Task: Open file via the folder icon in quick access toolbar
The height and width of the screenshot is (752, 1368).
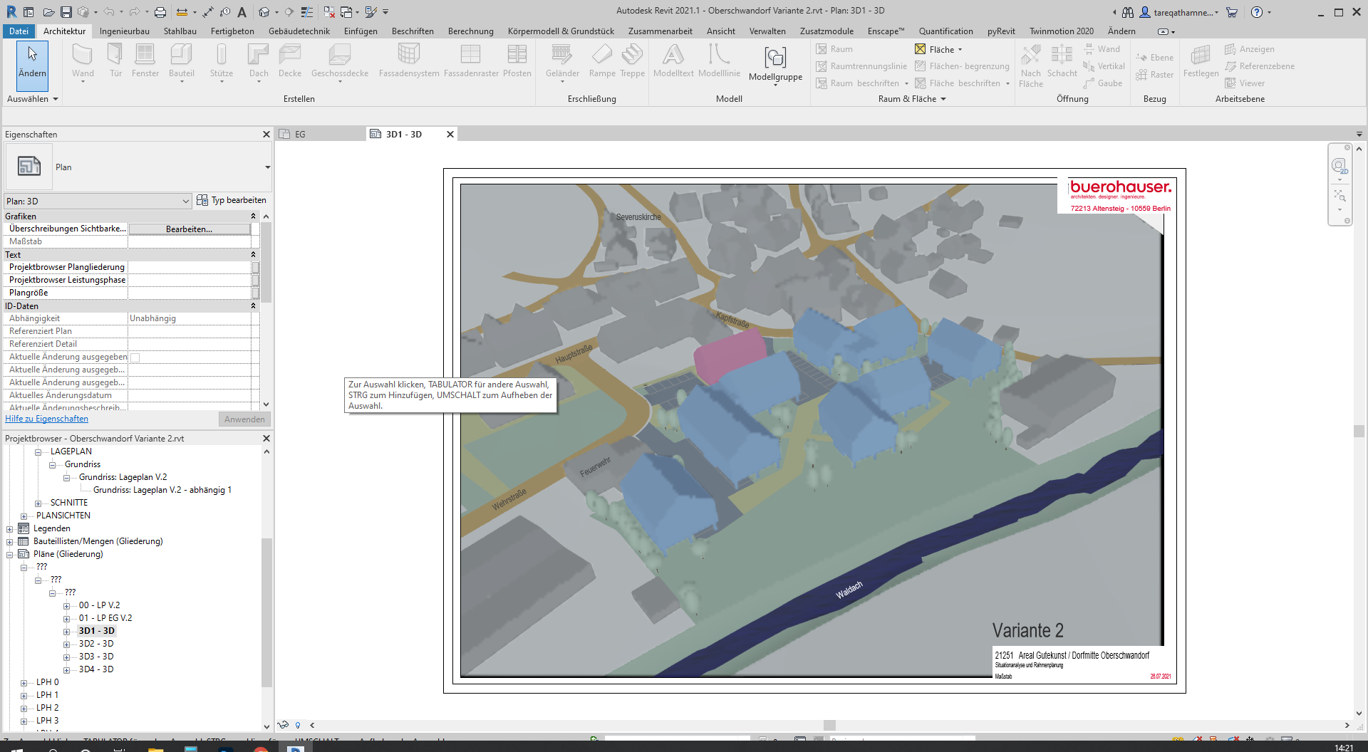Action: tap(48, 12)
